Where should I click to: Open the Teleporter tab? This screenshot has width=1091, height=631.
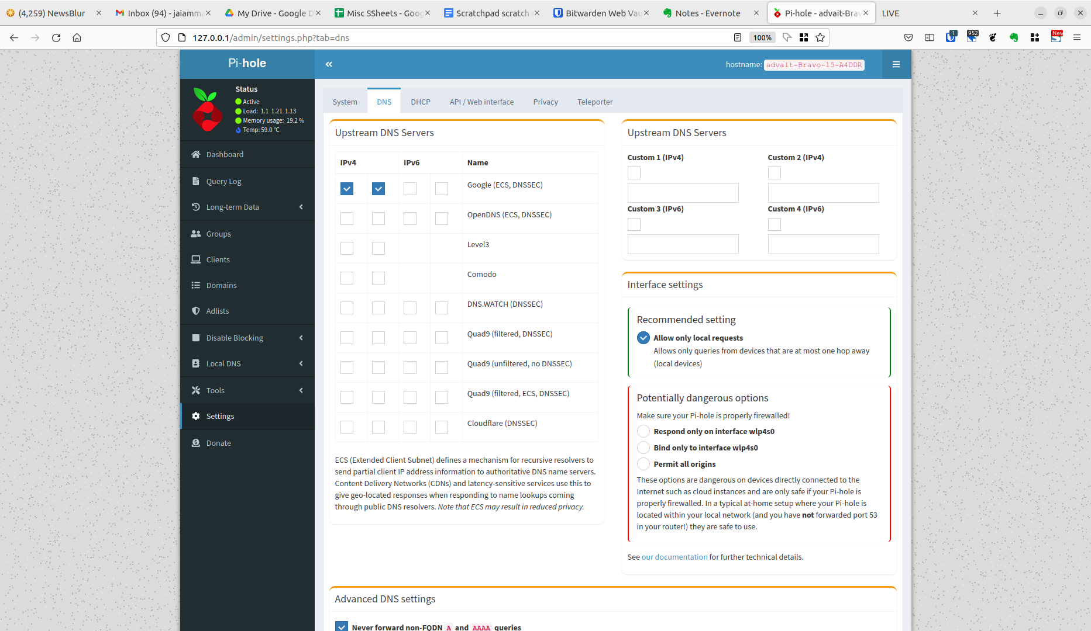click(594, 101)
